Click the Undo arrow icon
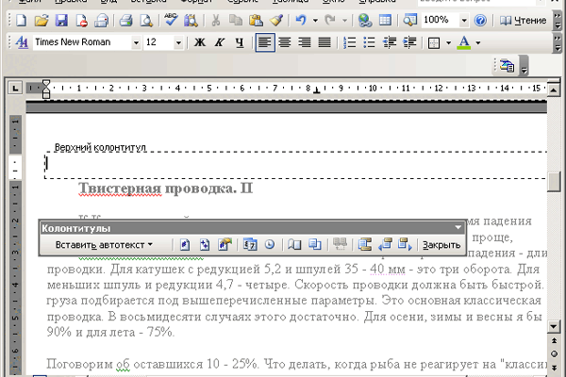Image resolution: width=566 pixels, height=377 pixels. [300, 20]
